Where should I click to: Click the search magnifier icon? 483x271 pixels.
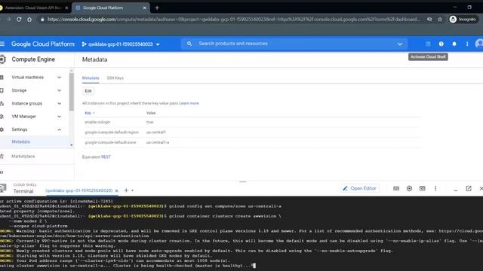[189, 44]
